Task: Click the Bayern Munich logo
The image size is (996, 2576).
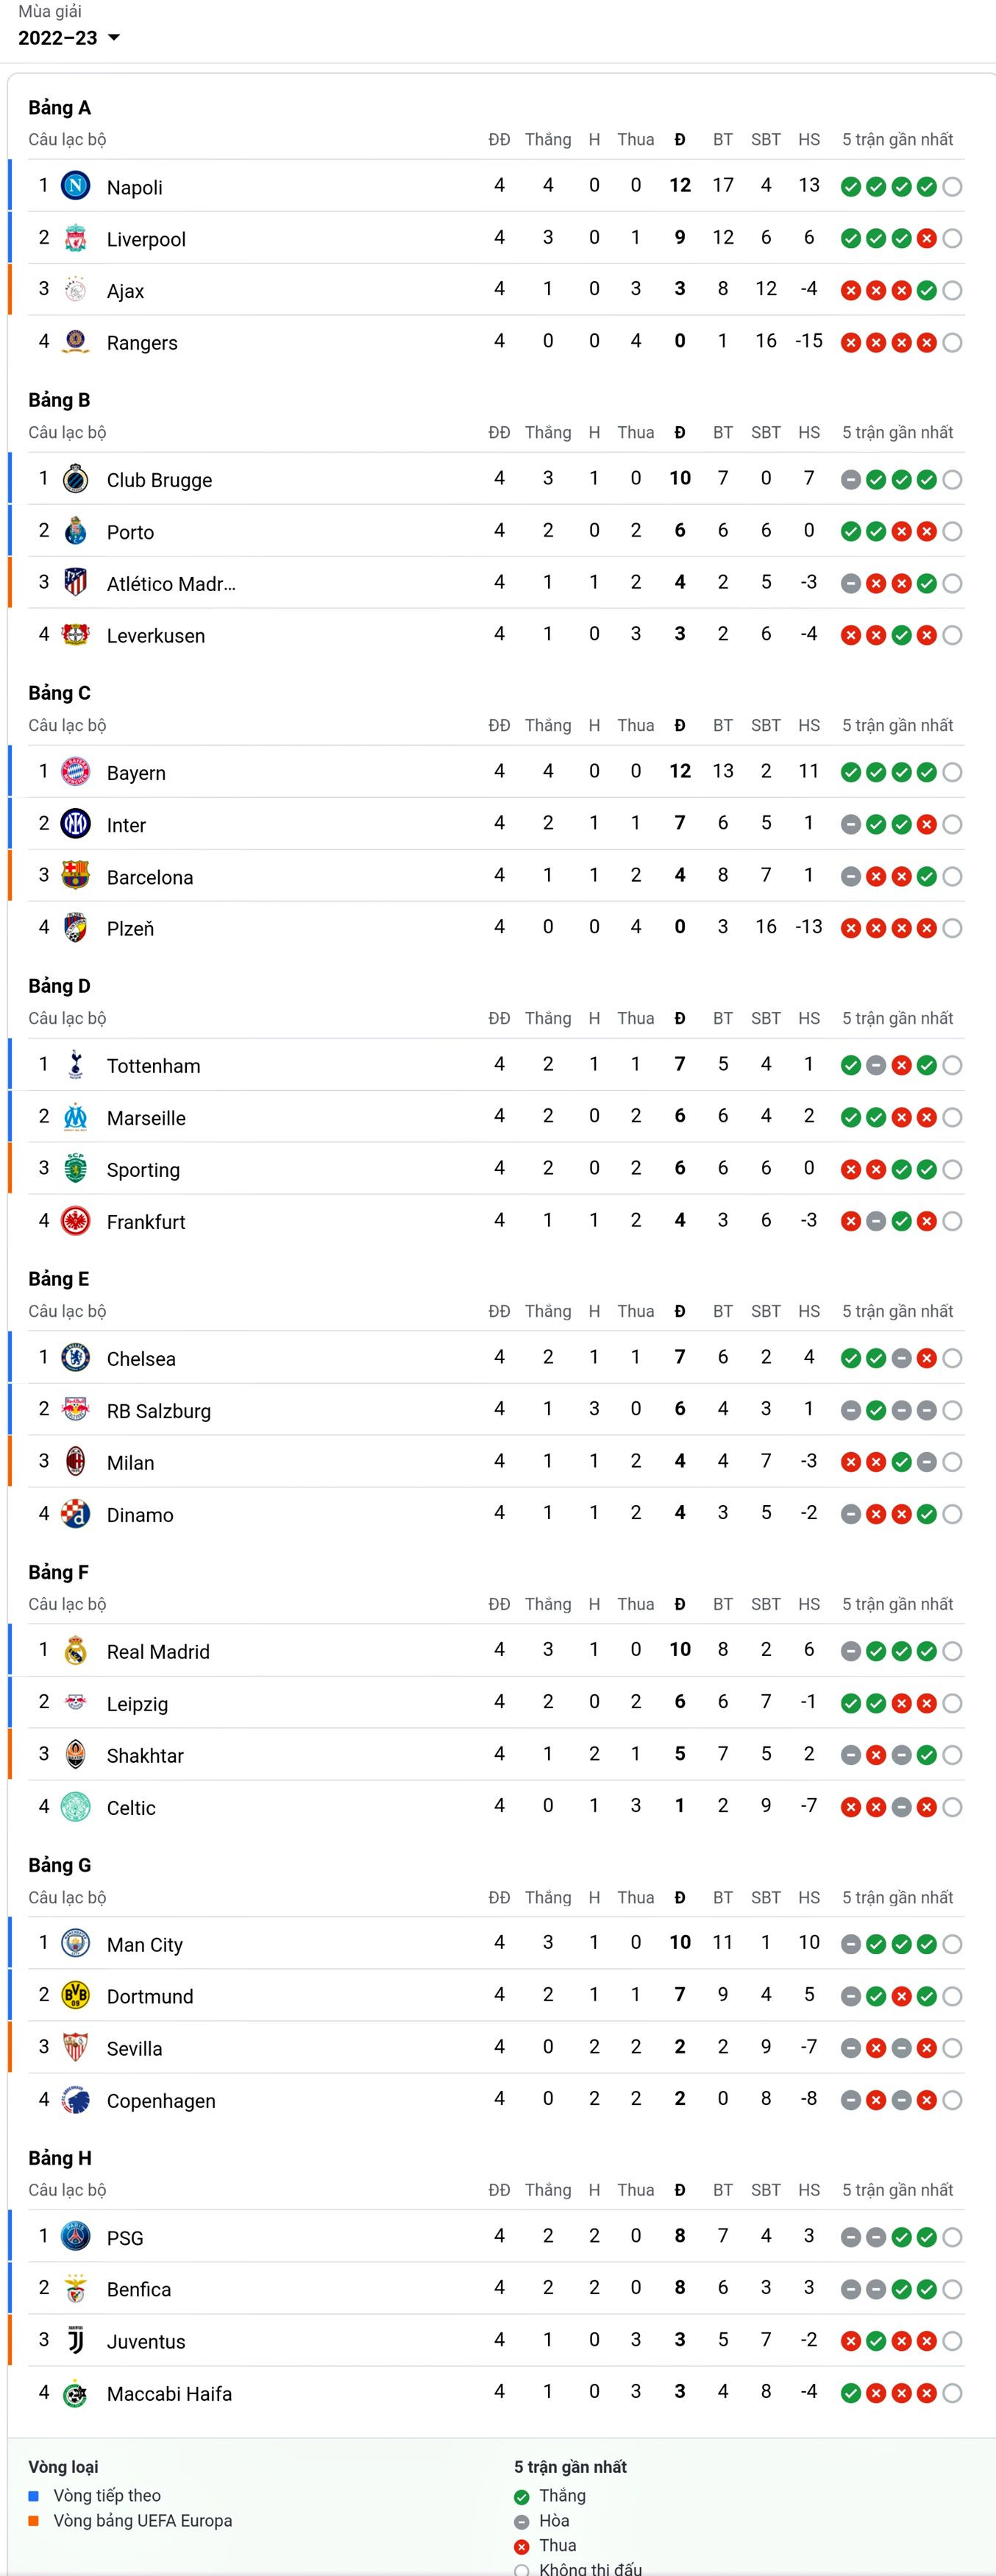Action: click(76, 772)
